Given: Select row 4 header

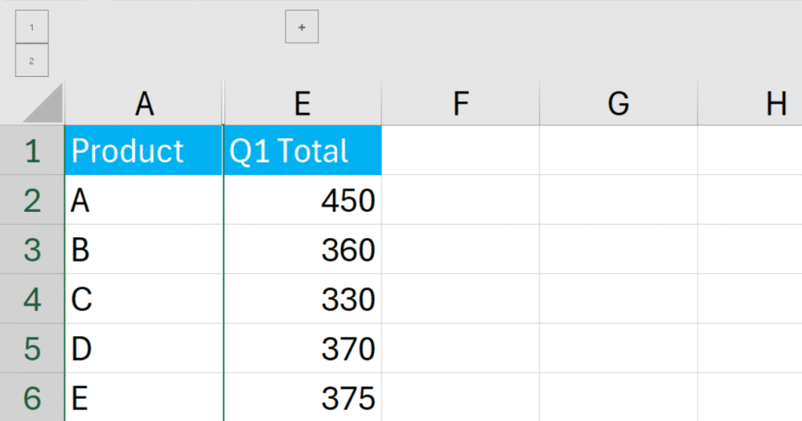Looking at the screenshot, I should click(x=32, y=298).
